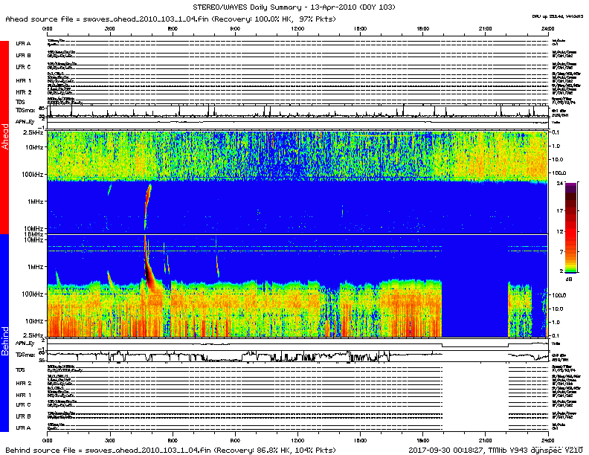Click the HFR 1 label in Ahead section
Screen dimensions: 589x455
pos(23,80)
